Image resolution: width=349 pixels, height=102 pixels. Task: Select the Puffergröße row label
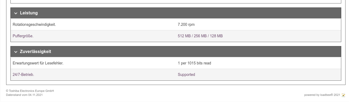tap(23, 36)
